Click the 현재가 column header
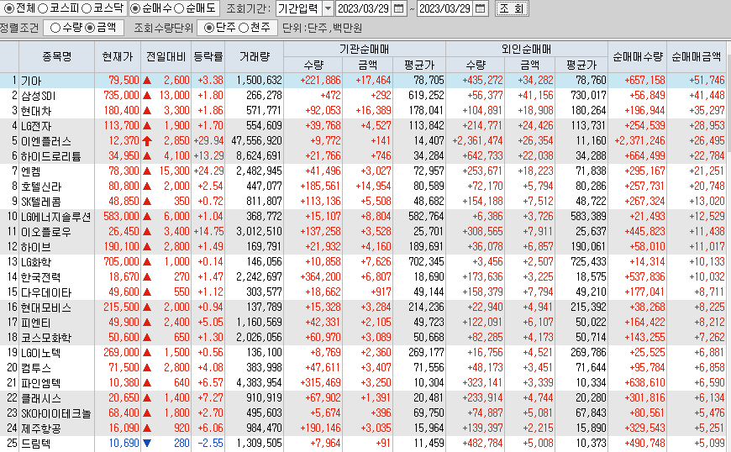 click(x=118, y=57)
